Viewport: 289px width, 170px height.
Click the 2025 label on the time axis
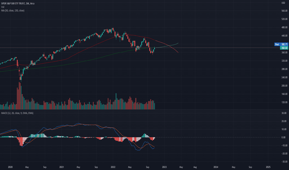pyautogui.click(x=268, y=167)
